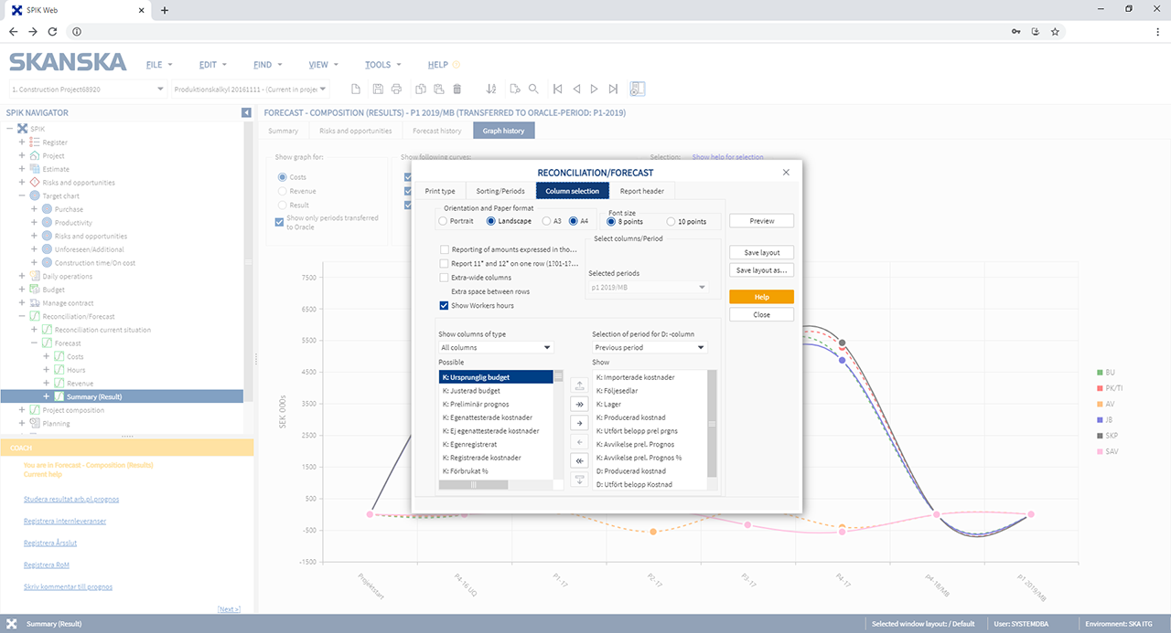Click the copy icon in the toolbar
This screenshot has width=1171, height=633.
(x=421, y=89)
